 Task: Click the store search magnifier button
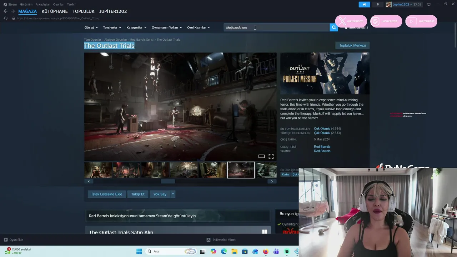click(x=334, y=27)
